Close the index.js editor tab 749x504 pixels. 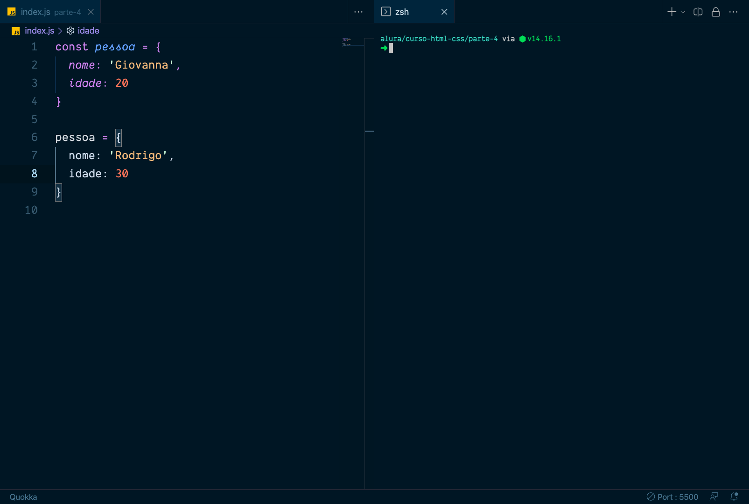point(91,12)
